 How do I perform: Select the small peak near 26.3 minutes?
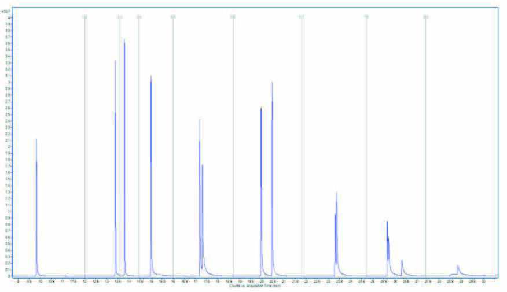click(402, 268)
